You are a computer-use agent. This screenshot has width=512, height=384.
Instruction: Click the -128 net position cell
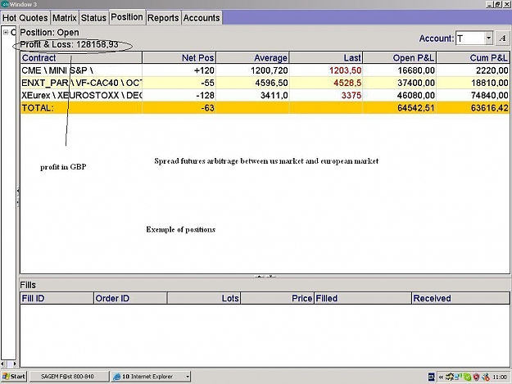[179, 95]
